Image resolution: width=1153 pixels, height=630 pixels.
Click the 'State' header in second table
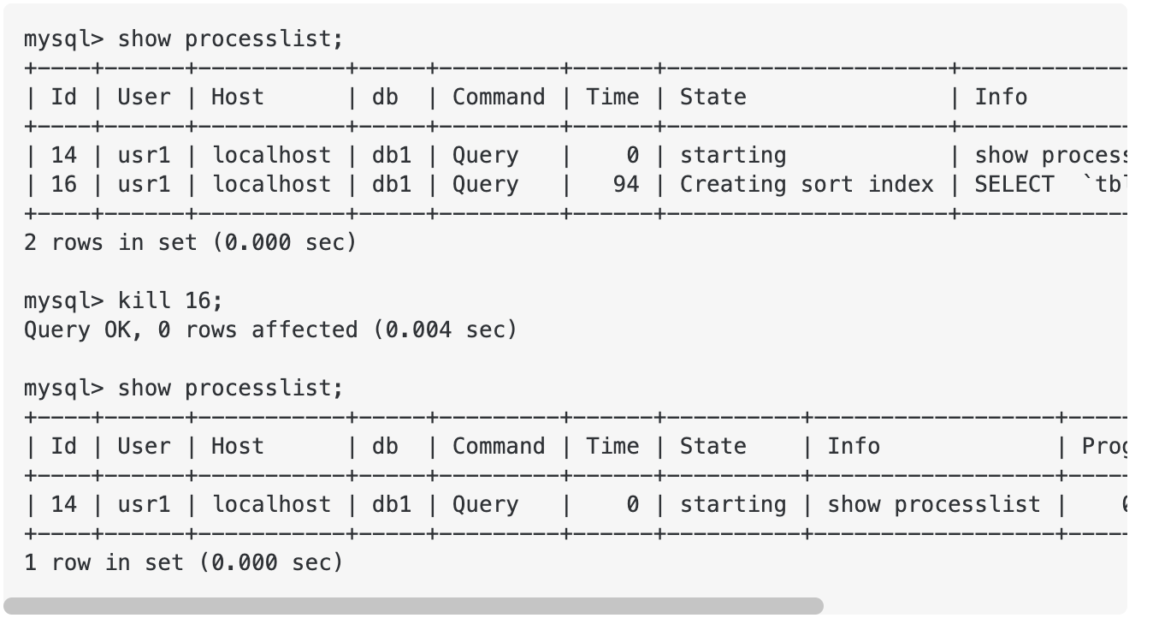[712, 446]
